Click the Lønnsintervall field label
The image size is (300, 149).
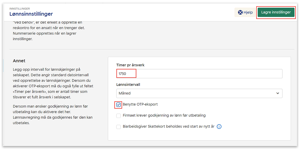click(x=129, y=84)
